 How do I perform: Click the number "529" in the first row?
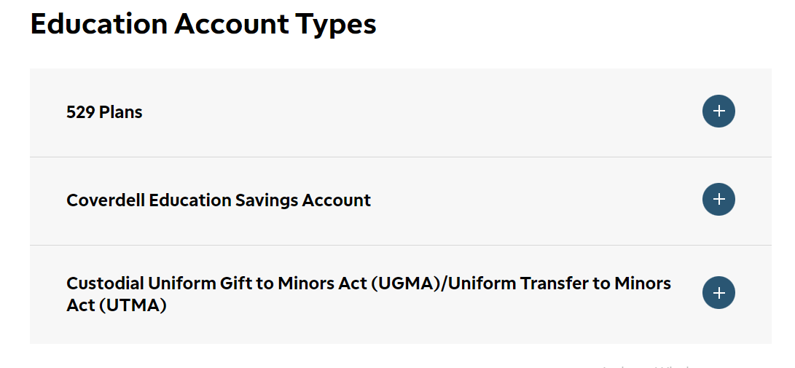click(81, 112)
